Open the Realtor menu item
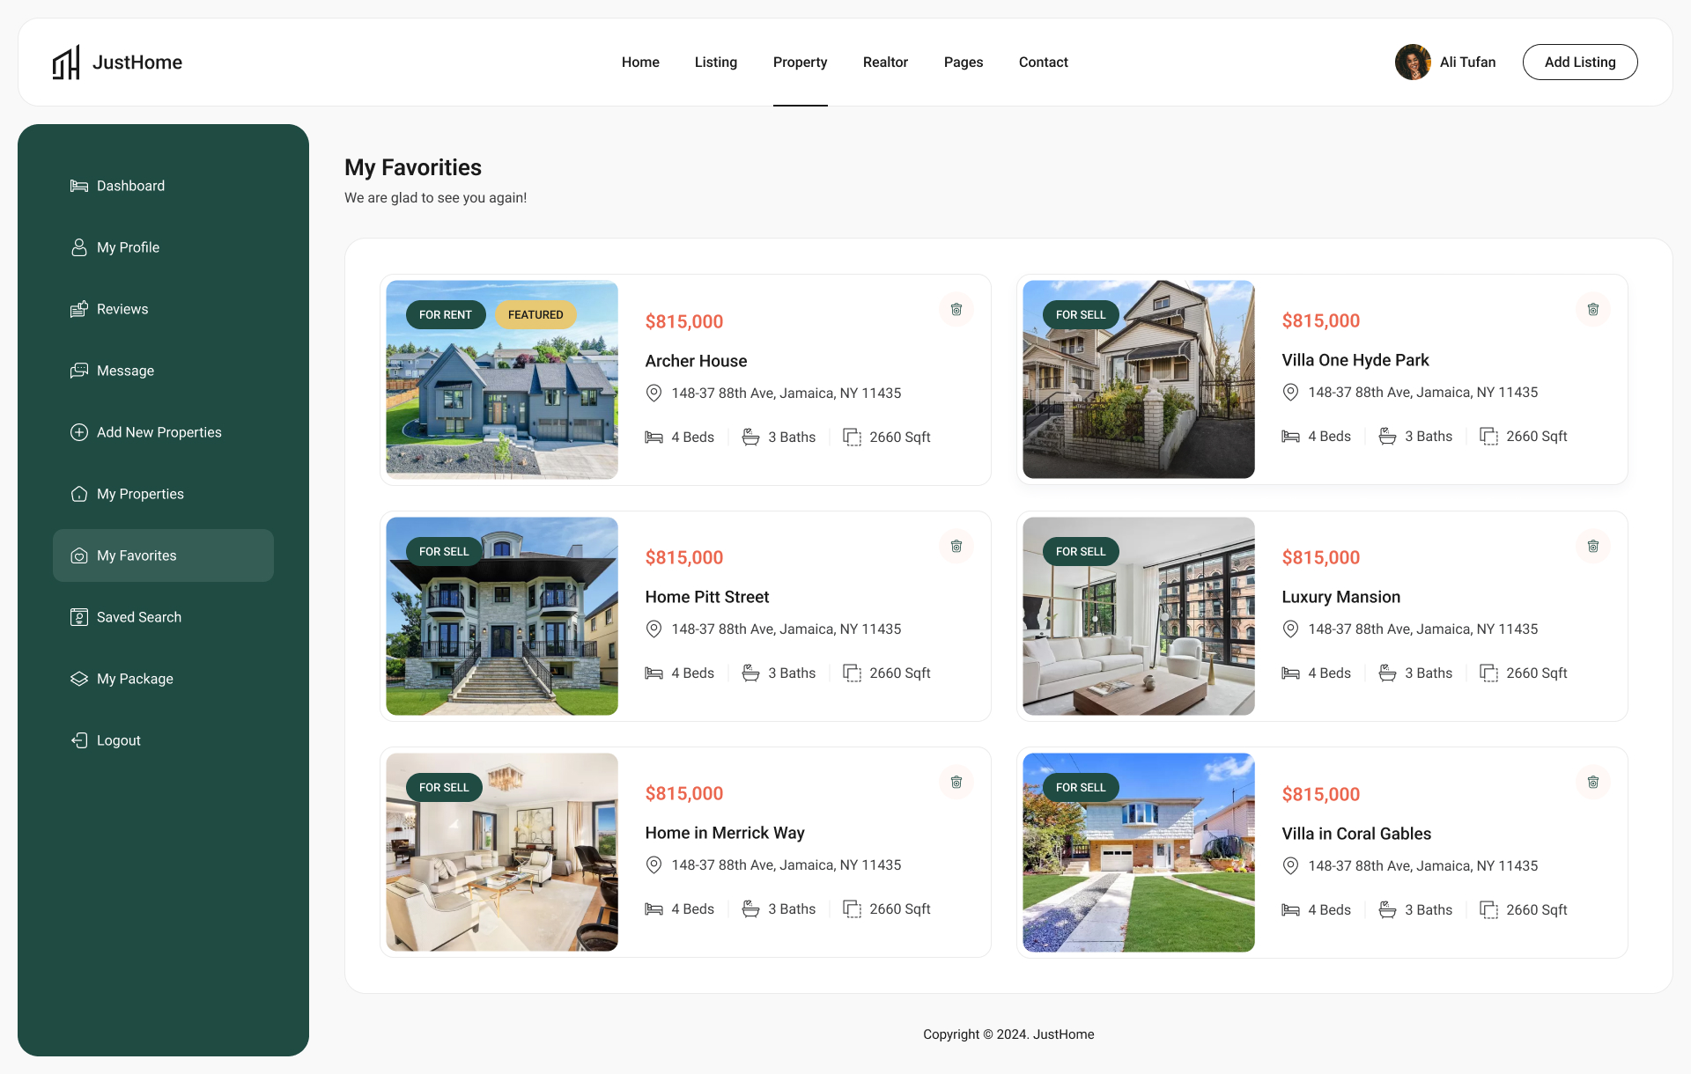Screen dimensions: 1691x1074 point(885,62)
